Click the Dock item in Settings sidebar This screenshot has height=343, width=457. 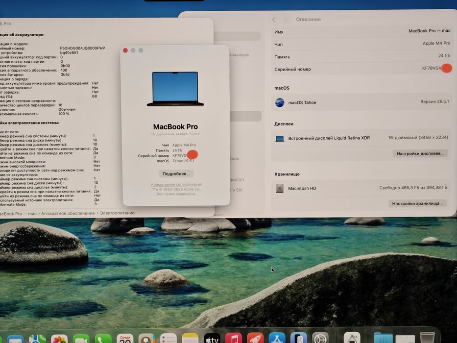[234, 159]
